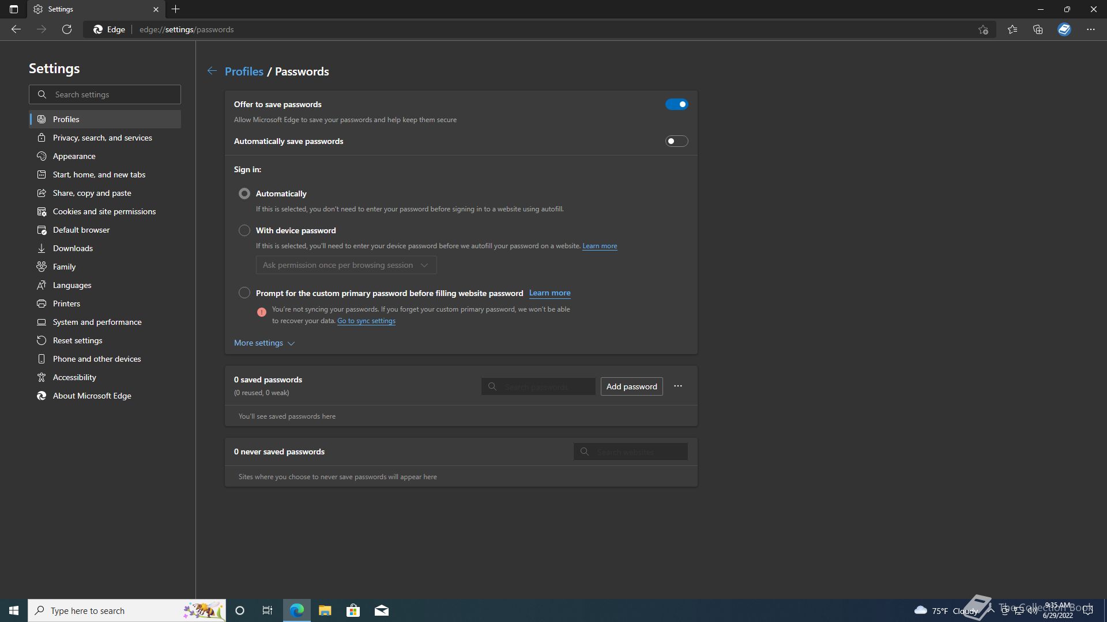Screen dimensions: 1107x622
Task: Go to Appearance settings
Action: [105, 156]
